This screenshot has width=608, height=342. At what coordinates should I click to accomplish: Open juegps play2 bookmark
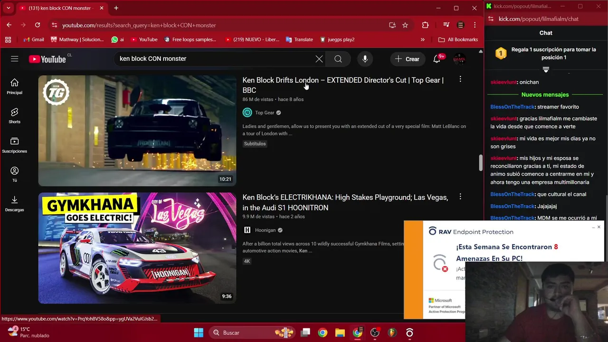337,39
